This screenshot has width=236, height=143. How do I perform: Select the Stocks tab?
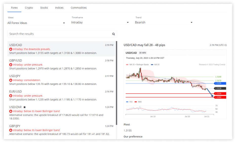(44, 8)
